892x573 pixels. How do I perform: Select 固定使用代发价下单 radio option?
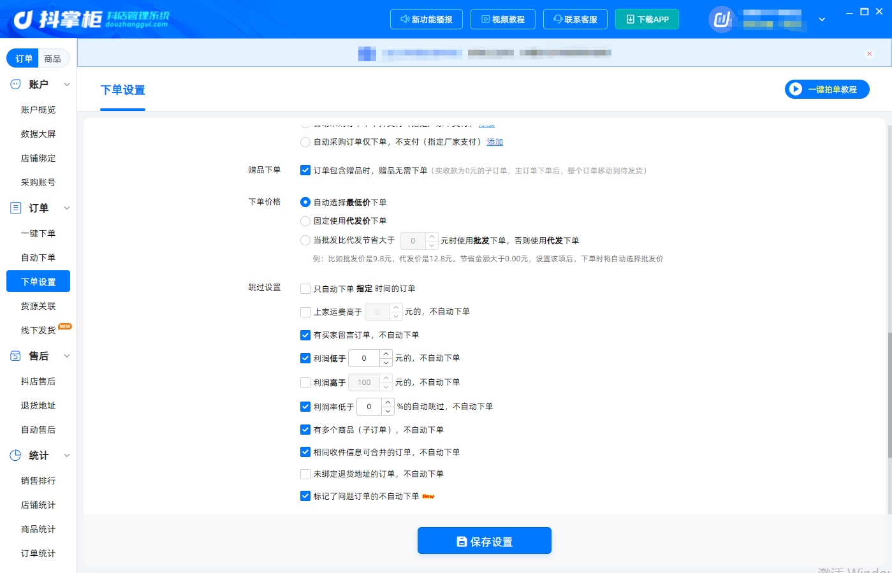(305, 221)
